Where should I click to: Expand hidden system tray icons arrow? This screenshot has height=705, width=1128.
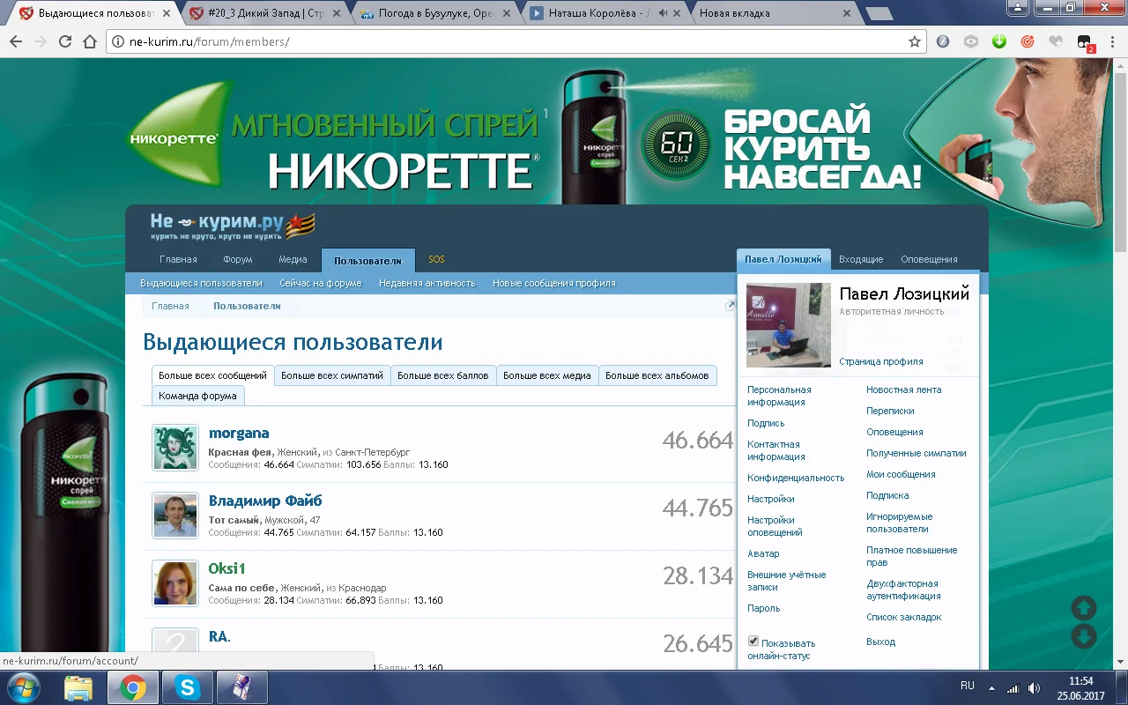pos(991,687)
